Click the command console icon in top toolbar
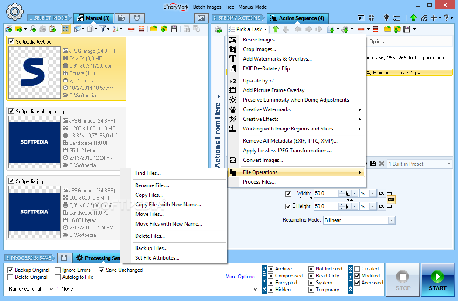 (x=361, y=18)
